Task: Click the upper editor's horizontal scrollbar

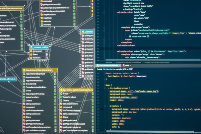Action: pos(152,60)
